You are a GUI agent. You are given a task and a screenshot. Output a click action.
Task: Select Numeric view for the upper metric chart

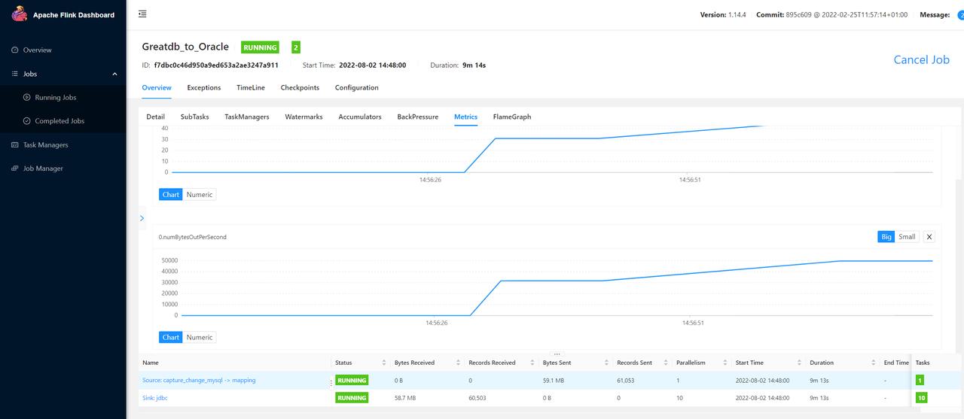point(200,194)
